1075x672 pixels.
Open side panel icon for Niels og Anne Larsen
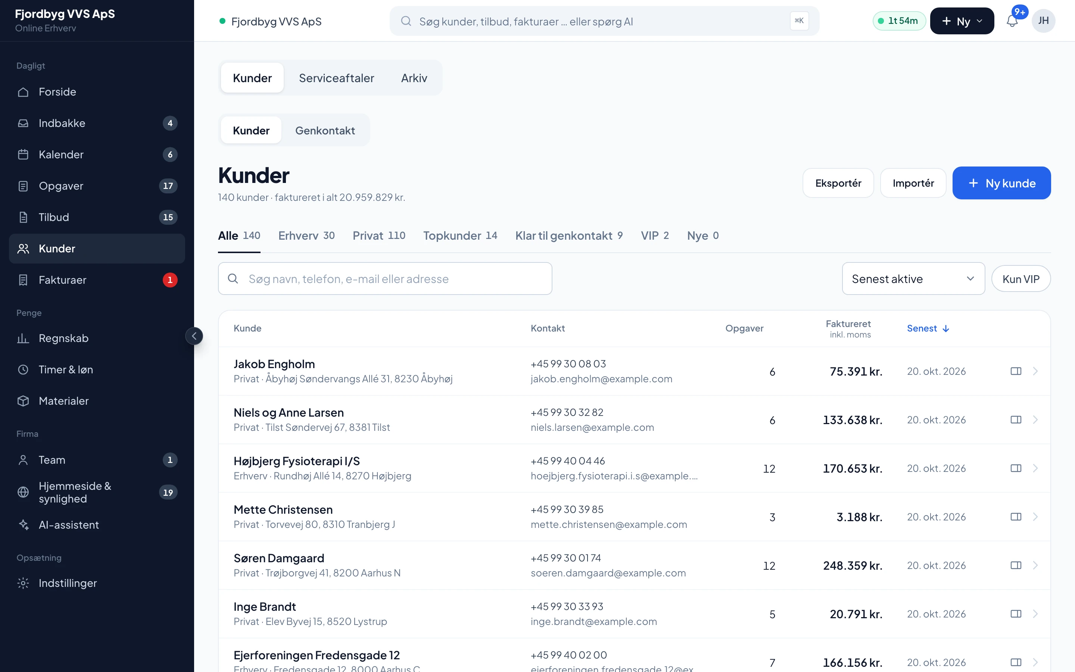pyautogui.click(x=1016, y=420)
